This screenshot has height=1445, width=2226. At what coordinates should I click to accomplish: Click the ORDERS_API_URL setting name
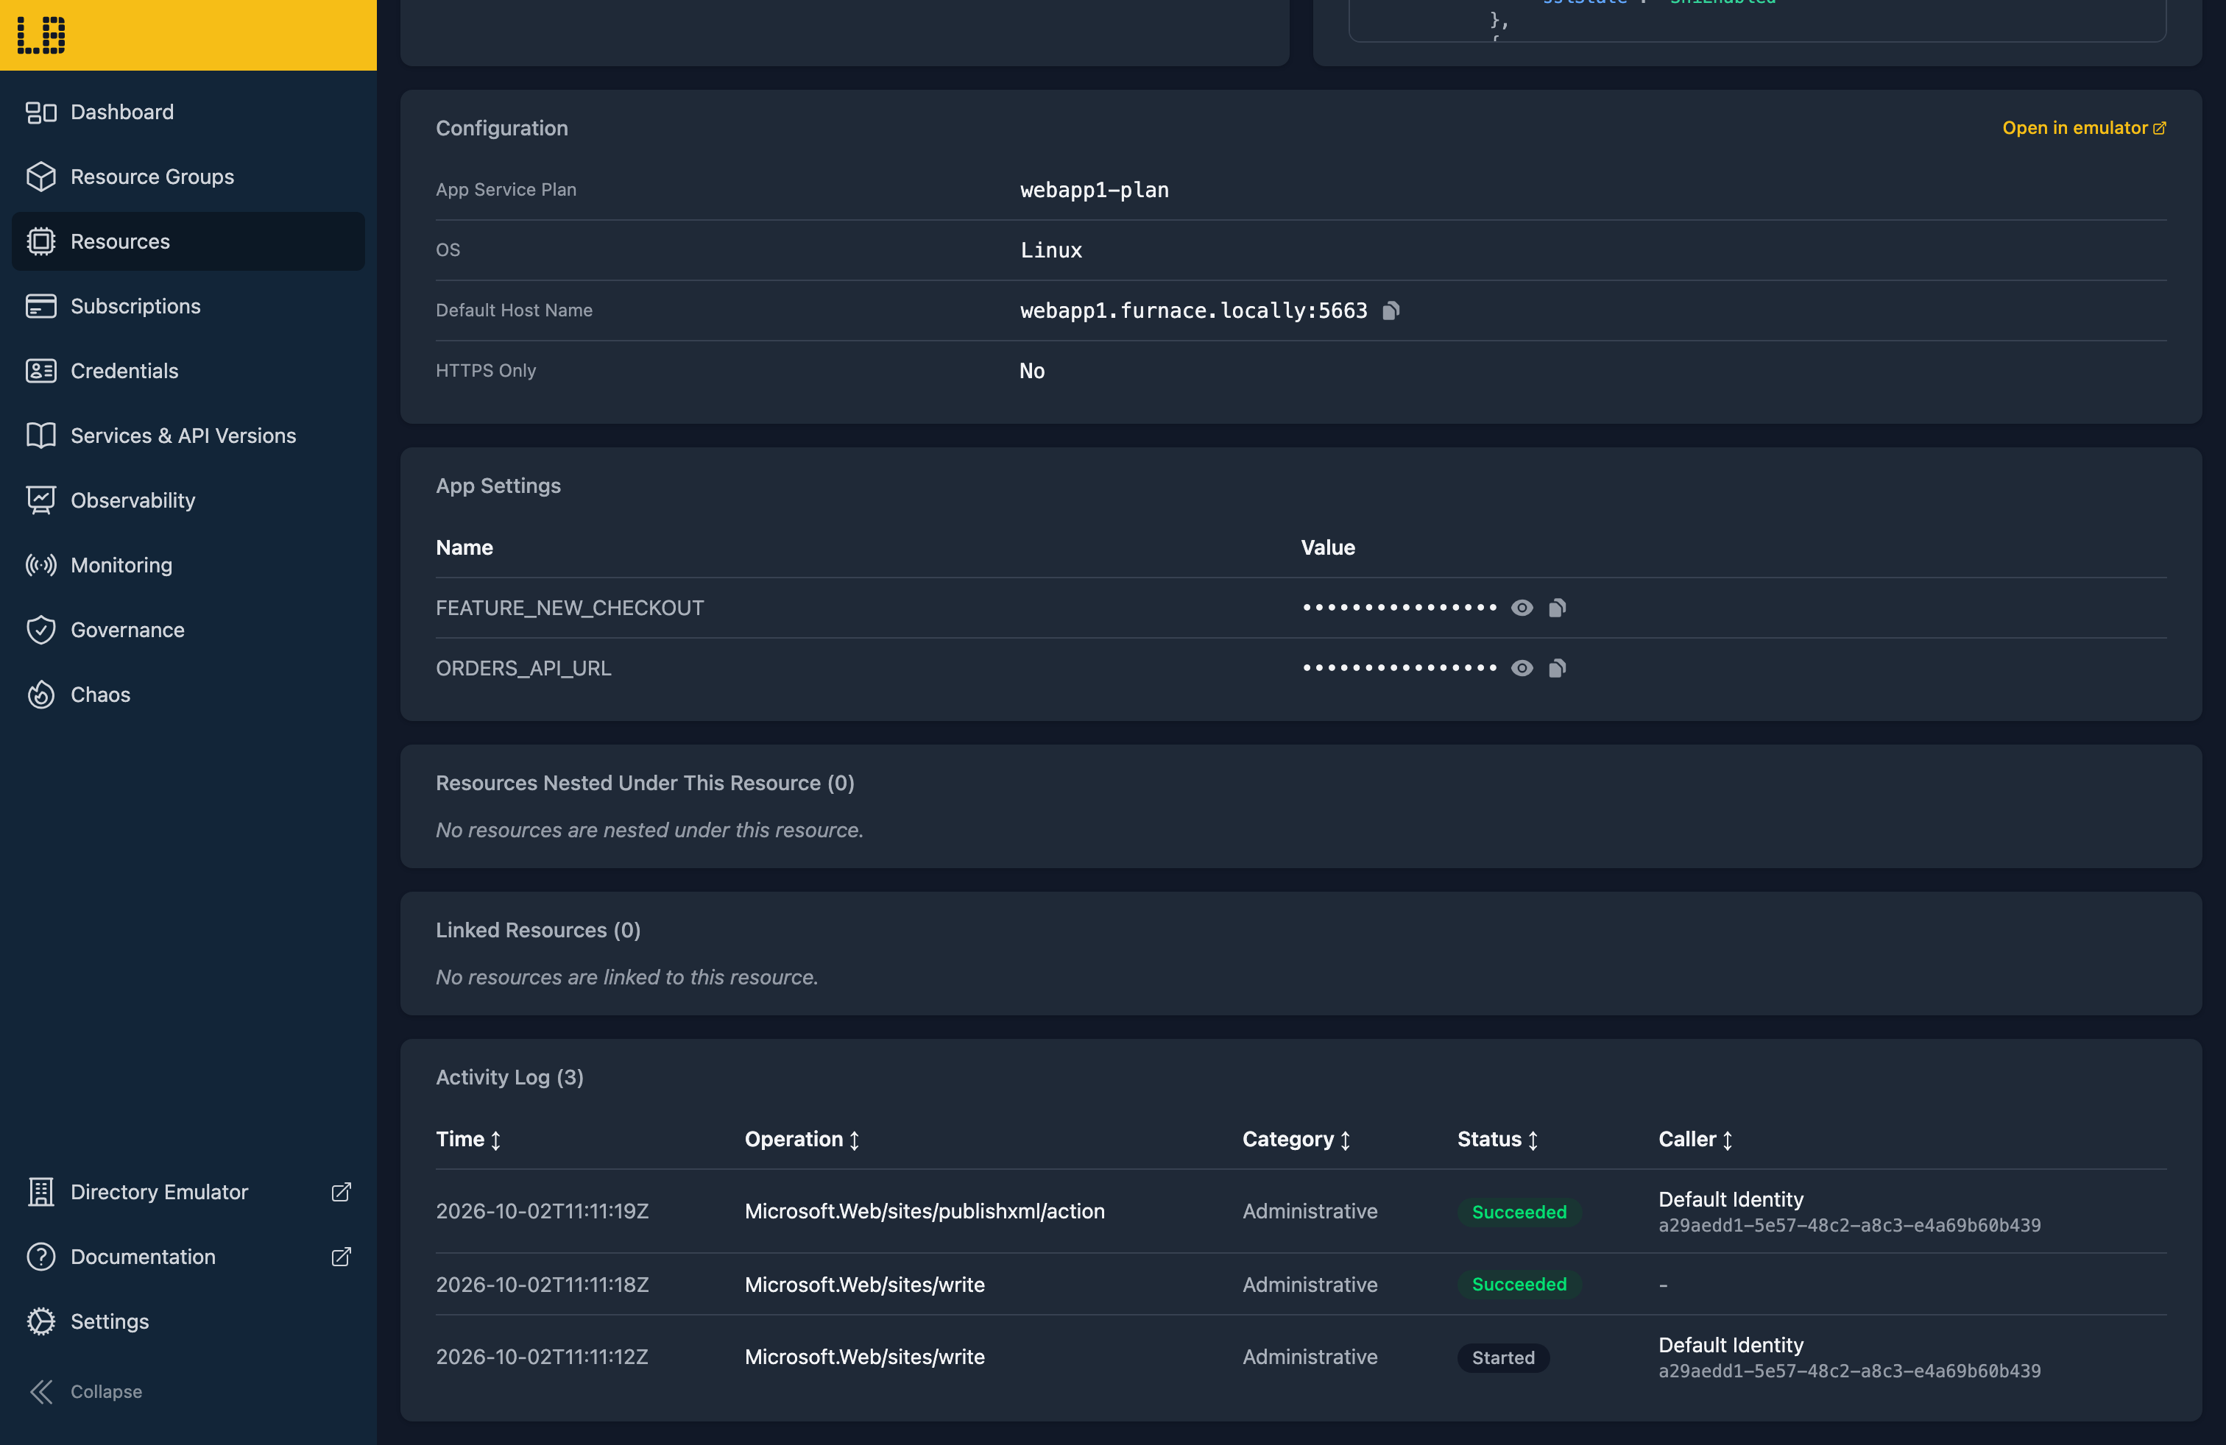pos(524,668)
